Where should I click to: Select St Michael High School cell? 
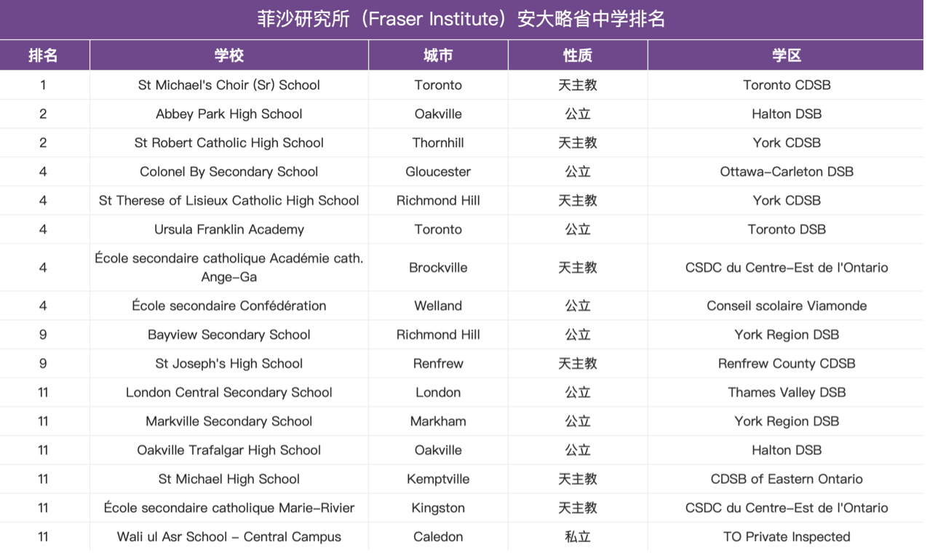(229, 480)
